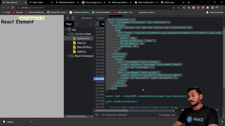Close the React Element browser tab
Screen dimensions: 225x126
25,2
